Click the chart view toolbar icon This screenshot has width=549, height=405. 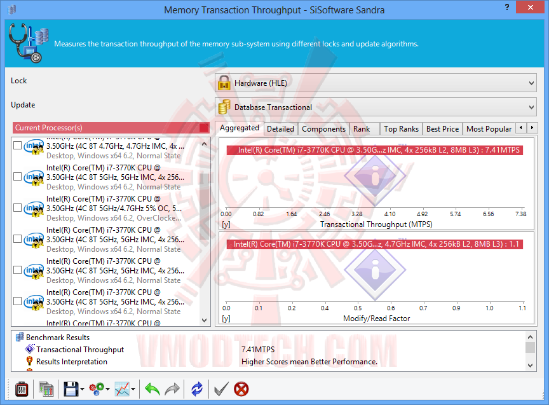pos(122,389)
